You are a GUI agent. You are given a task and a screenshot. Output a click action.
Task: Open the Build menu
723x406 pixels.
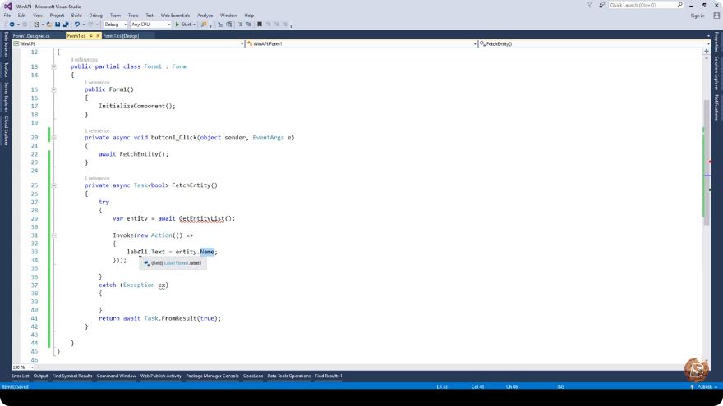click(76, 16)
